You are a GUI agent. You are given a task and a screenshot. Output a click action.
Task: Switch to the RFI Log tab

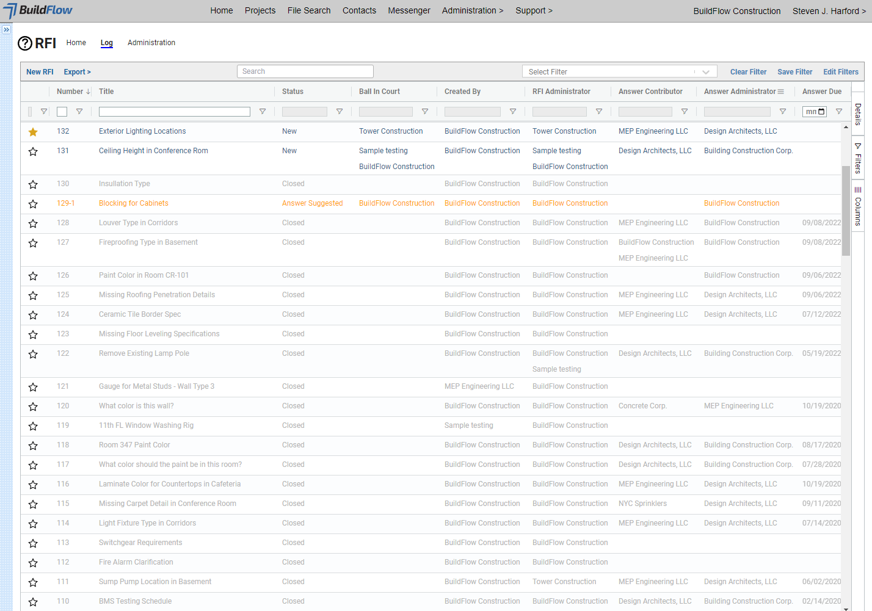[x=107, y=43]
